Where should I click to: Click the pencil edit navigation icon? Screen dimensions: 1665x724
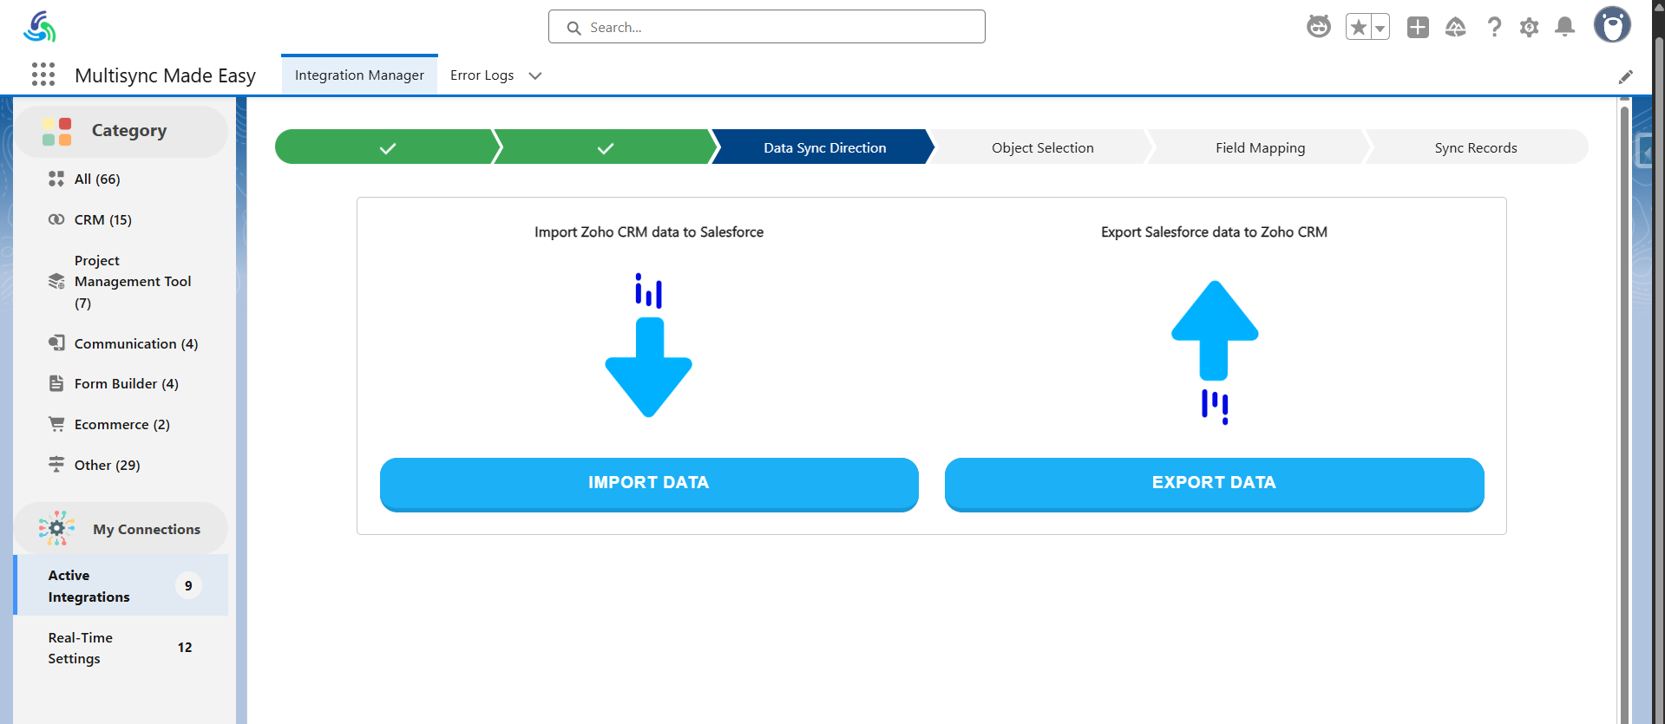tap(1626, 76)
